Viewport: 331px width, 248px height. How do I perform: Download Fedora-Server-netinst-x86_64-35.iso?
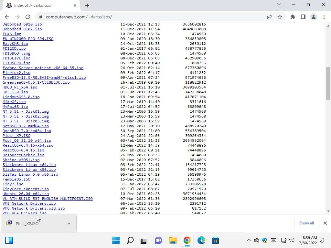coord(43,68)
